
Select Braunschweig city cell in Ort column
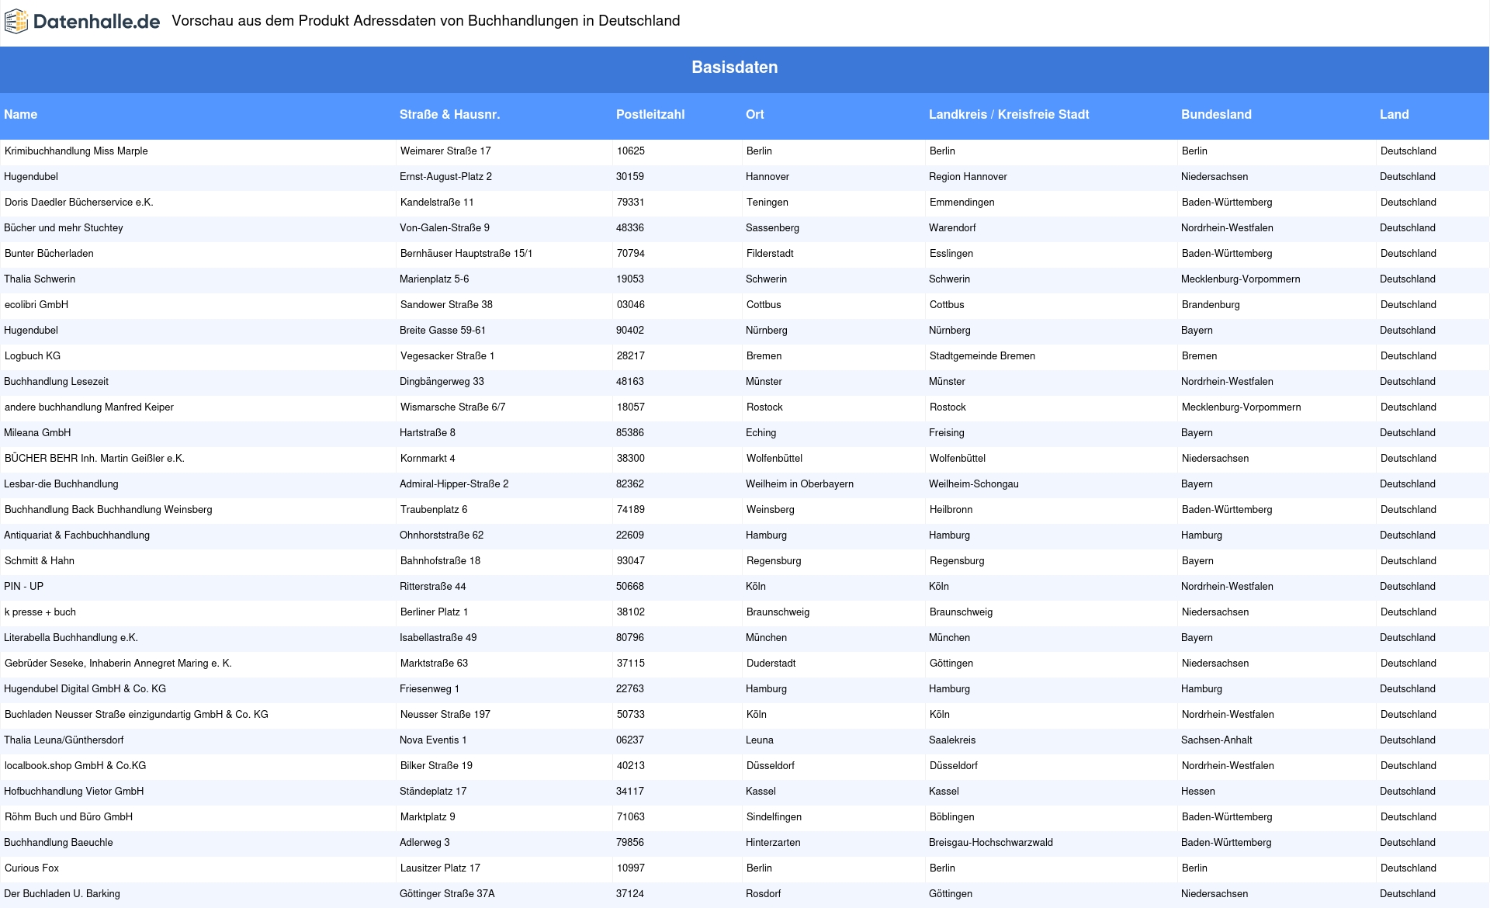coord(778,612)
